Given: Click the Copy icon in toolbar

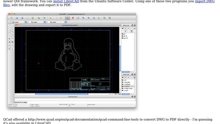Looking at the screenshot, I should tap(56, 18).
